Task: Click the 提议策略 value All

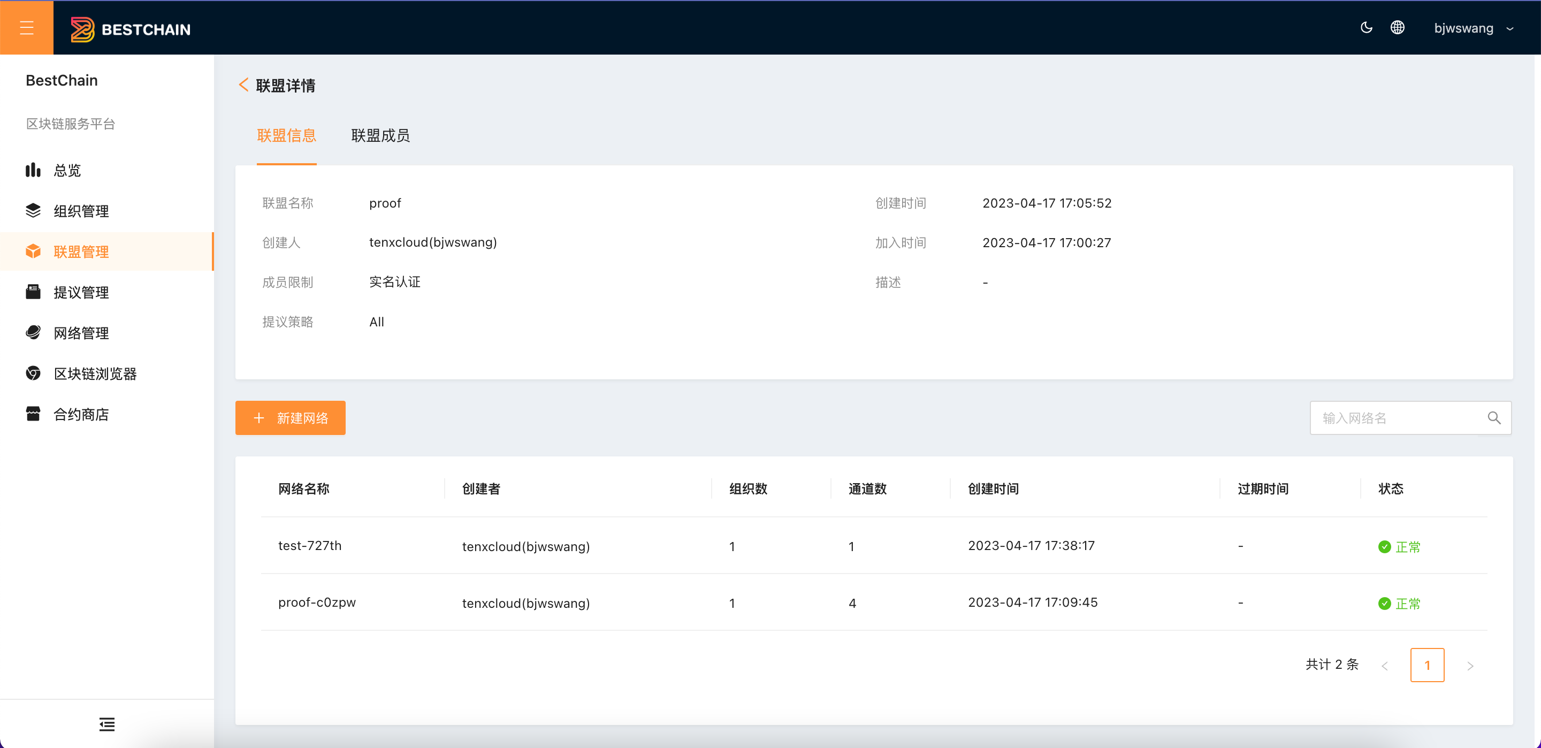Action: [376, 322]
